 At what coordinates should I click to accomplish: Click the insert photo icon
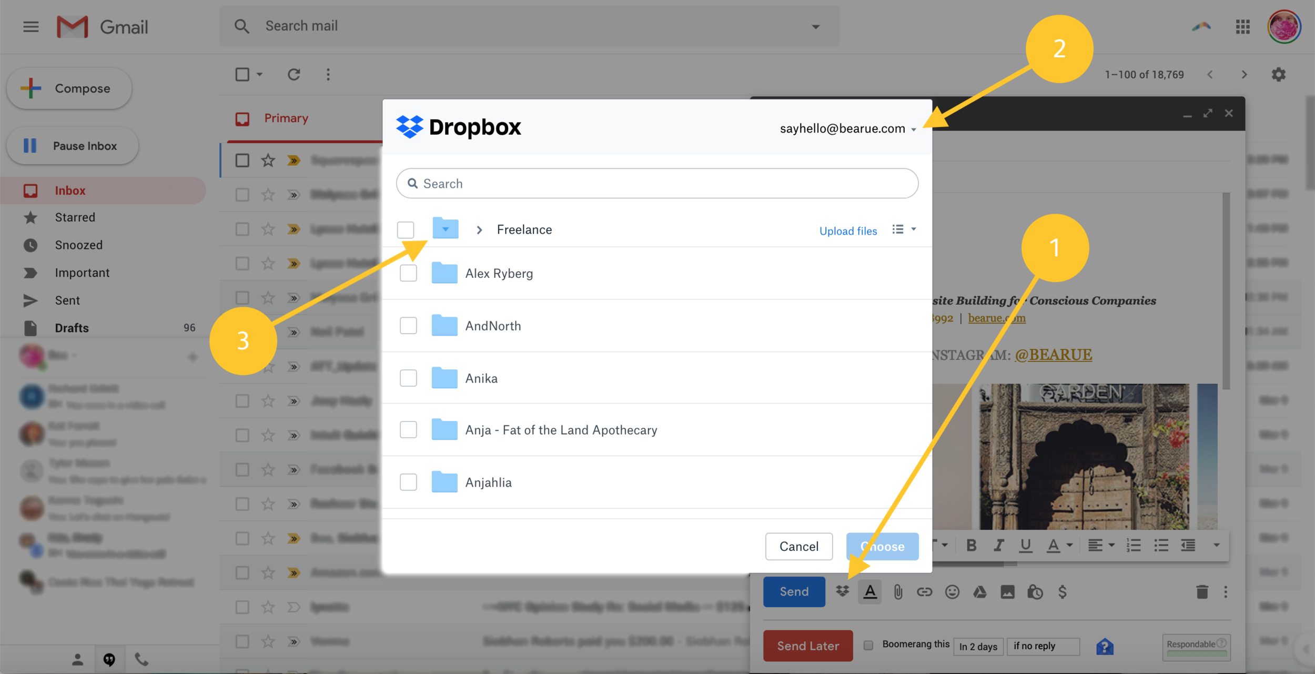pyautogui.click(x=1007, y=592)
